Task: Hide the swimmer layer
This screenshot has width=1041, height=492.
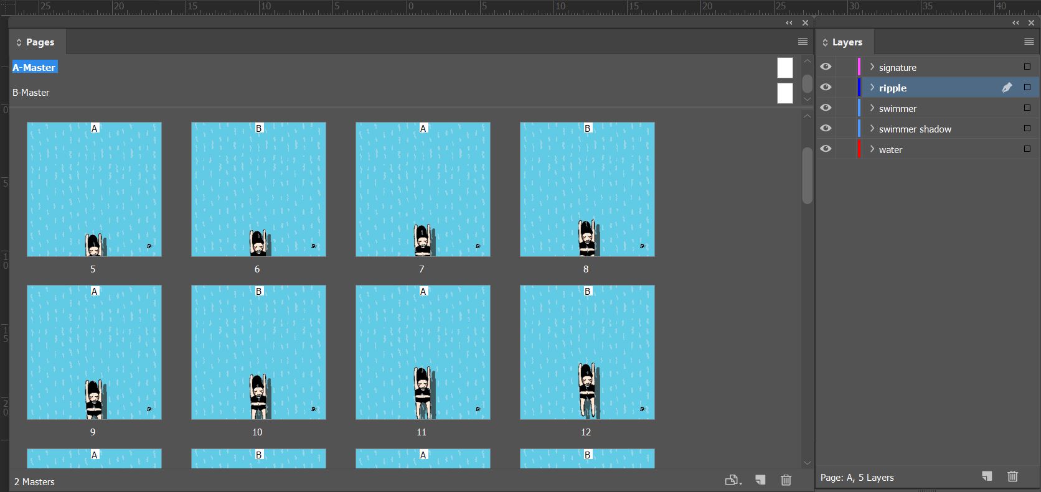Action: click(826, 108)
